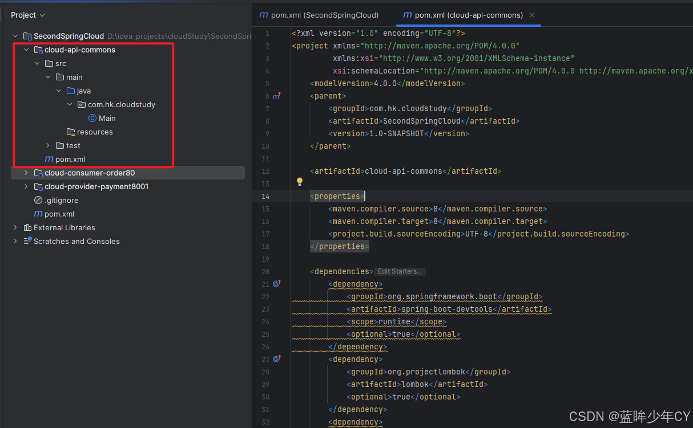
Task: Click the SecondSpringCloud project folder icon
Action: tap(27, 36)
